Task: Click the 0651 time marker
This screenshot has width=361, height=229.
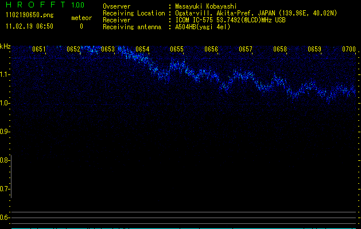Action: [x=39, y=49]
